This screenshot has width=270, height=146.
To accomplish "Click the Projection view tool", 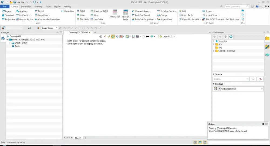I will point(8,19).
